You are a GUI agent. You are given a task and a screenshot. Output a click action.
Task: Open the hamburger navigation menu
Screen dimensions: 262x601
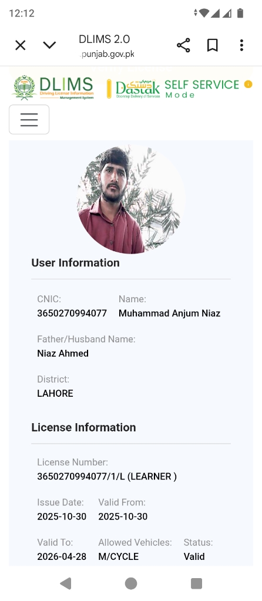pos(29,120)
